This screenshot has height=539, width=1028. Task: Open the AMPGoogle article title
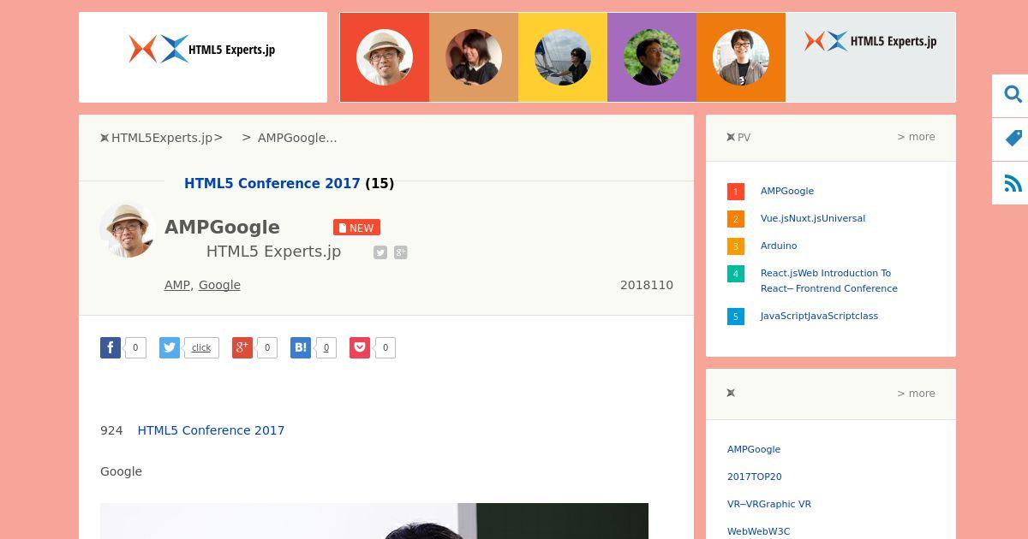(x=222, y=228)
